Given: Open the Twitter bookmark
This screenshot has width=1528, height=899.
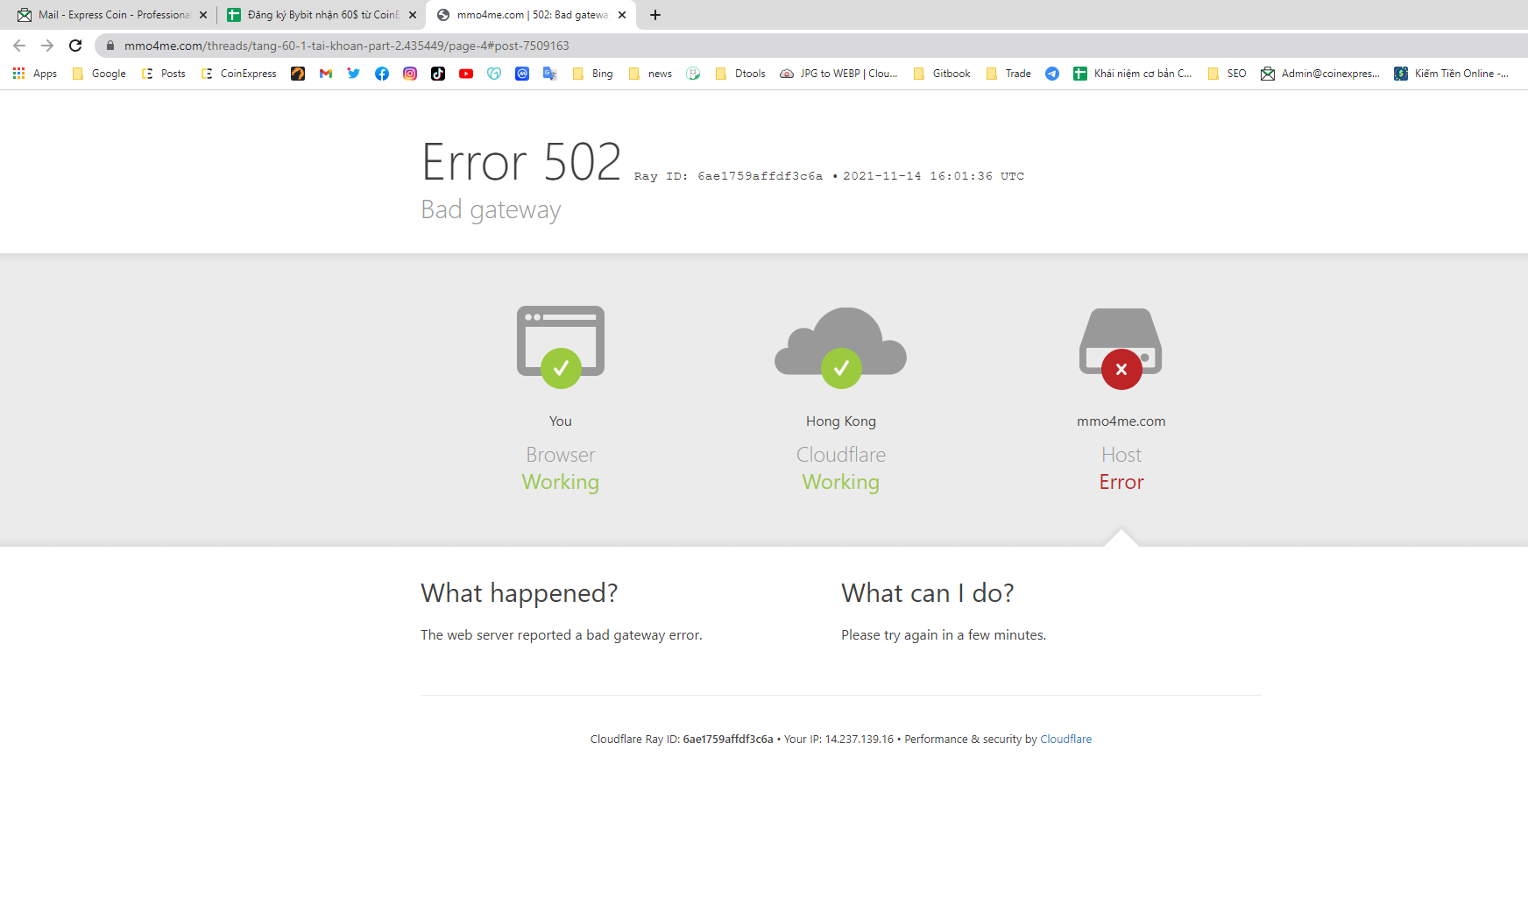Looking at the screenshot, I should coord(354,74).
